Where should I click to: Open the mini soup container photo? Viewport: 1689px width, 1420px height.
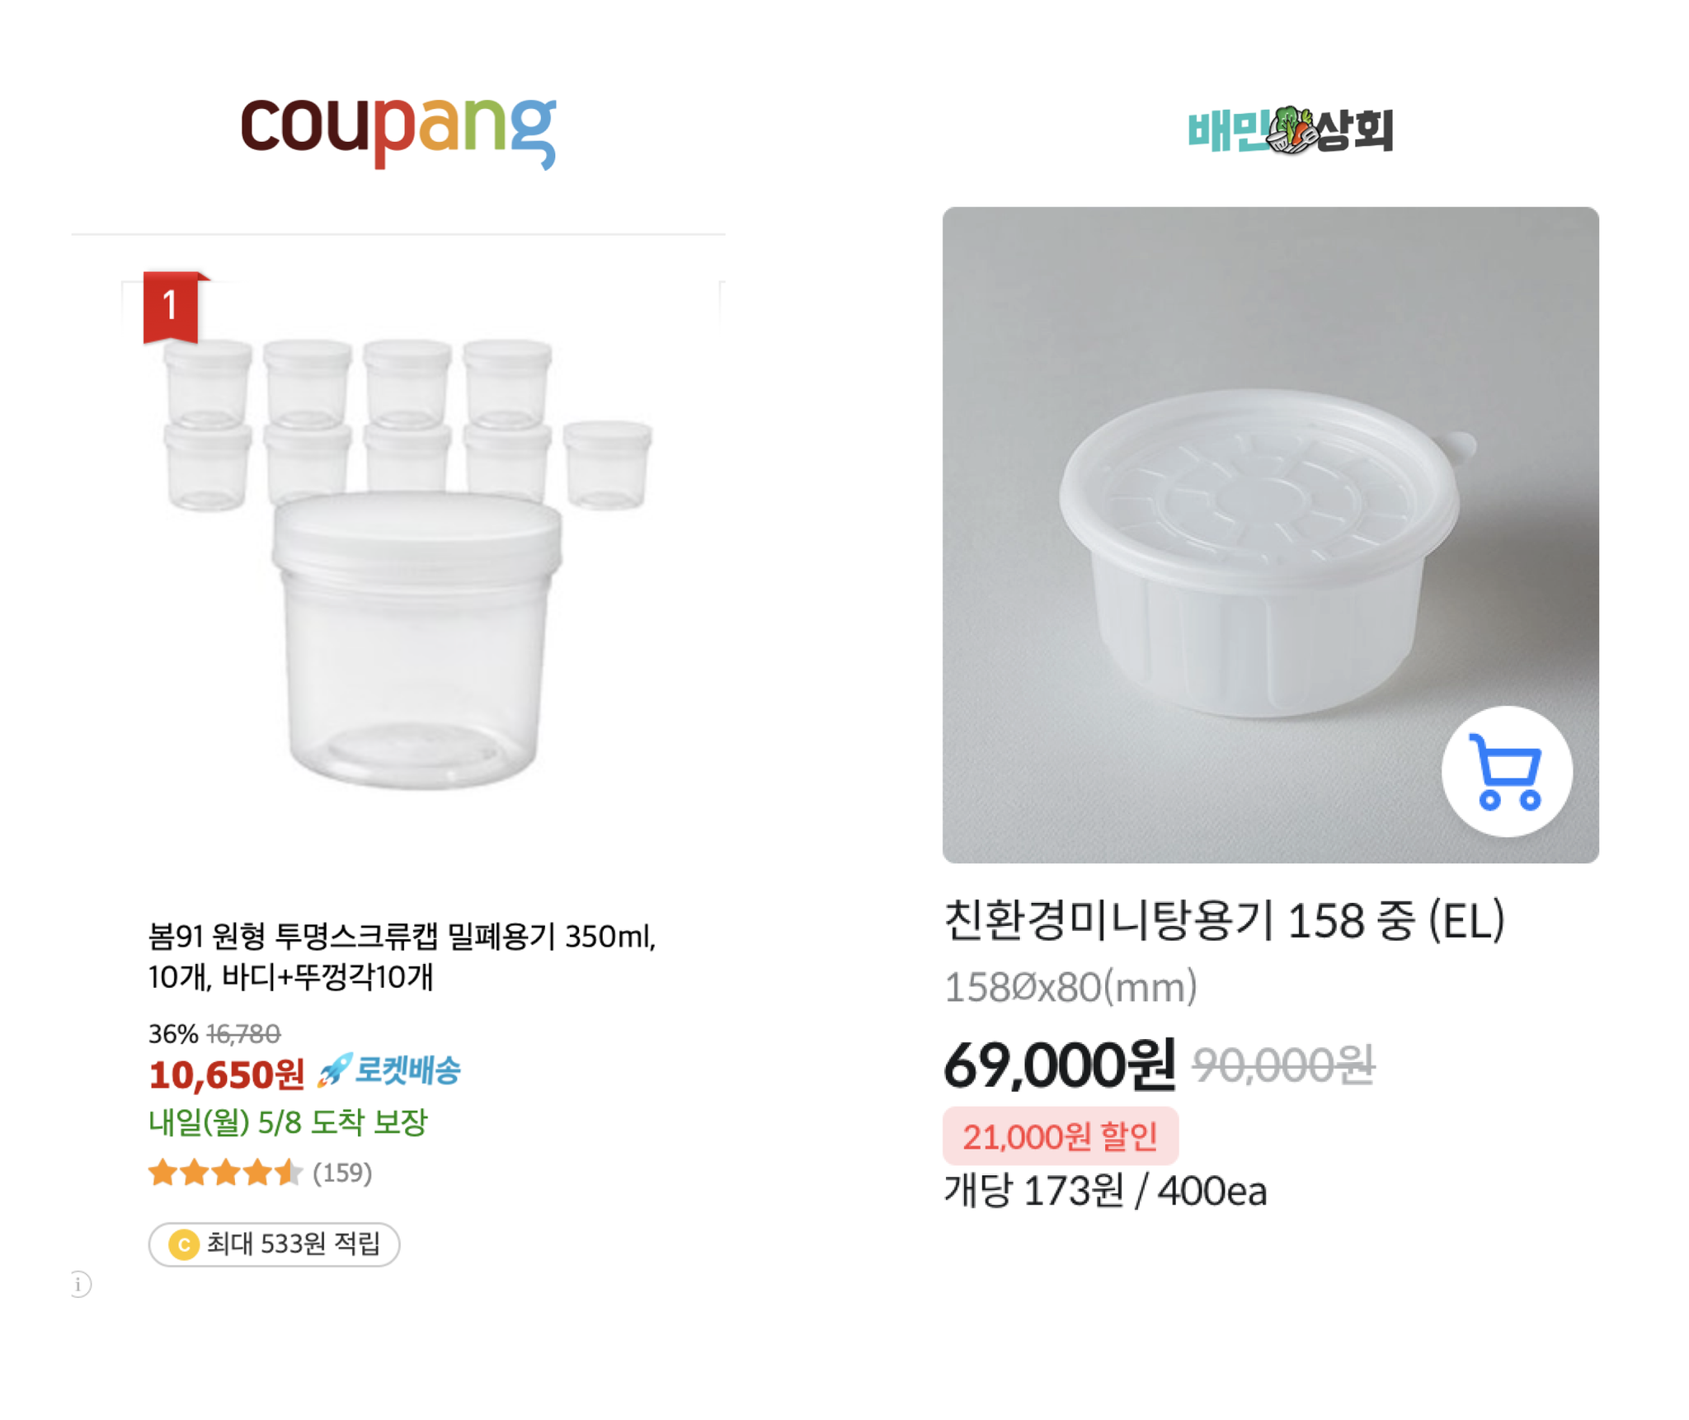point(1270,534)
